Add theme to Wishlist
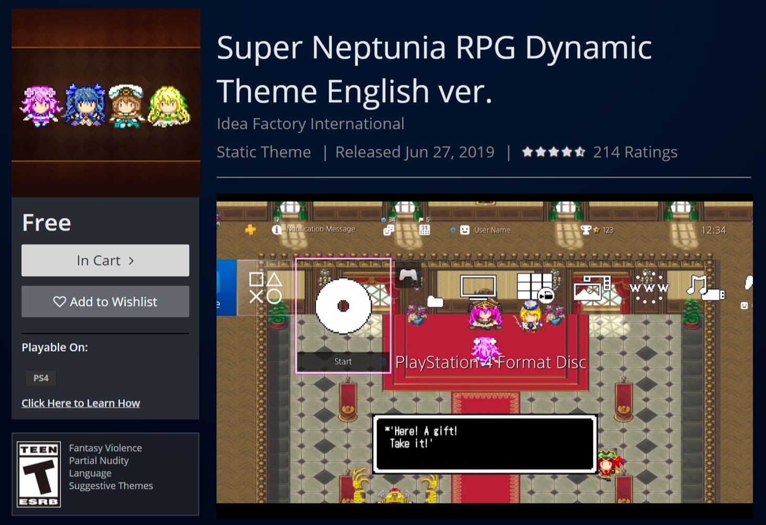Viewport: 766px width, 525px height. tap(105, 302)
